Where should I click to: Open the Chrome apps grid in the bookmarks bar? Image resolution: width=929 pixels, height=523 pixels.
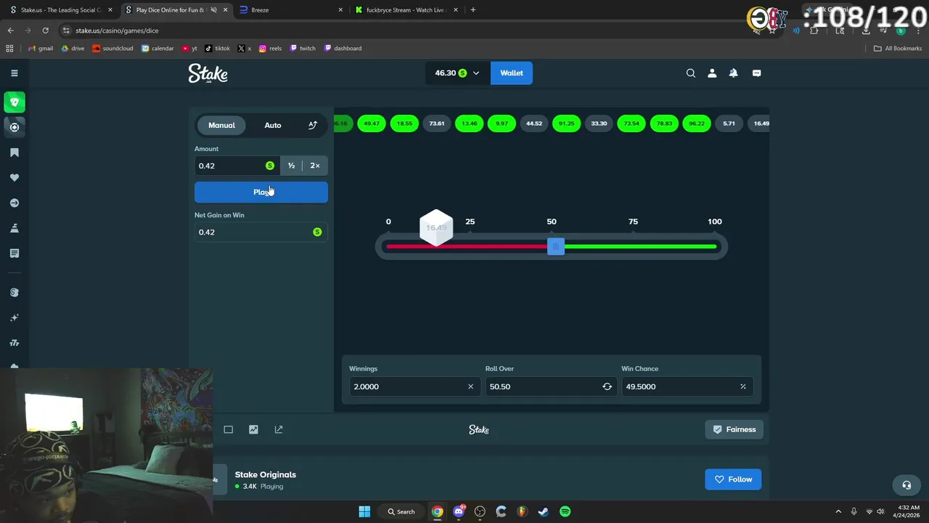tap(9, 49)
